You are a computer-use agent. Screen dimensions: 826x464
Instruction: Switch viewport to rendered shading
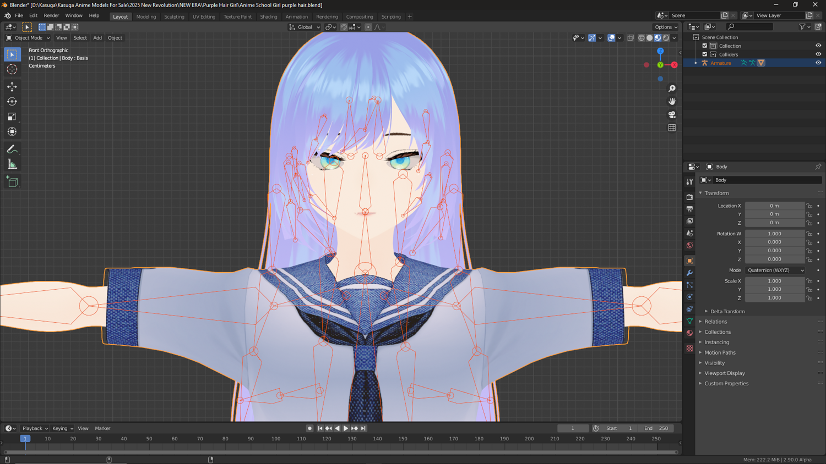pos(666,38)
